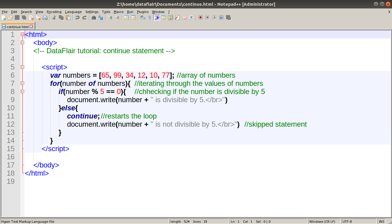The width and height of the screenshot is (392, 224).
Task: Close the continue.html tab
Action: 31,26
